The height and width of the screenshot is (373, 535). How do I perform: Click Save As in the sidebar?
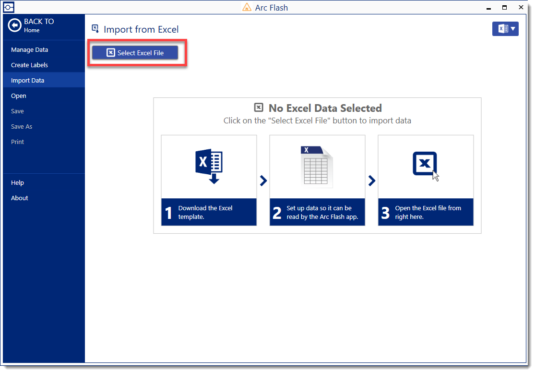point(22,127)
